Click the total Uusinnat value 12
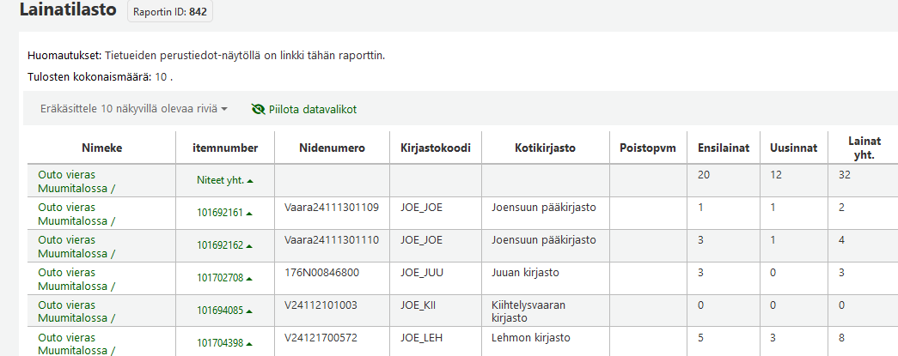898x356 pixels. [x=775, y=175]
